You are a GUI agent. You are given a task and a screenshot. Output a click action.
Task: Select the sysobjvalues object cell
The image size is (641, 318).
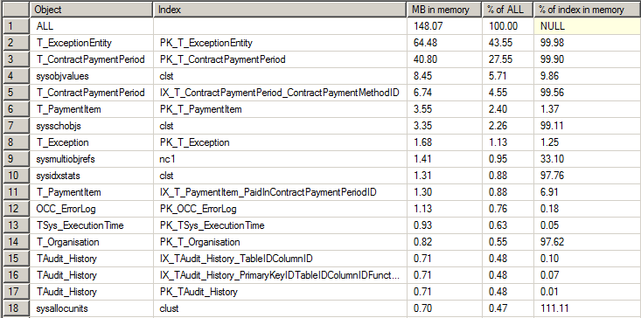pos(92,76)
